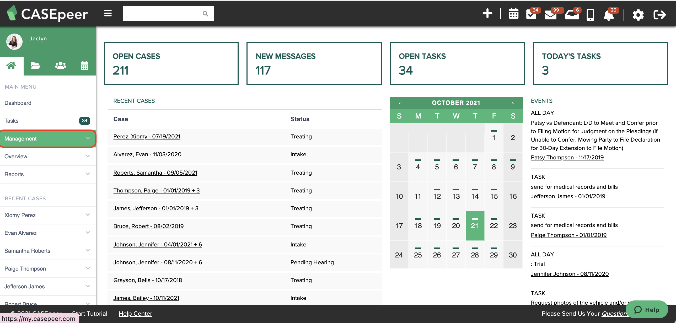This screenshot has height=323, width=676.
Task: Open case James, Jefferson - 01/01/2019 + 3
Action: [156, 209]
